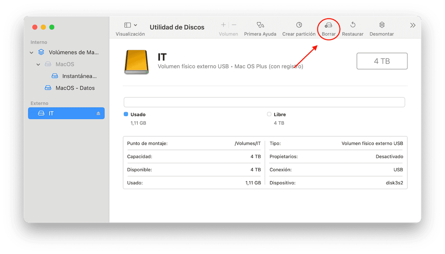Show more toolbar items via double chevron

click(413, 25)
